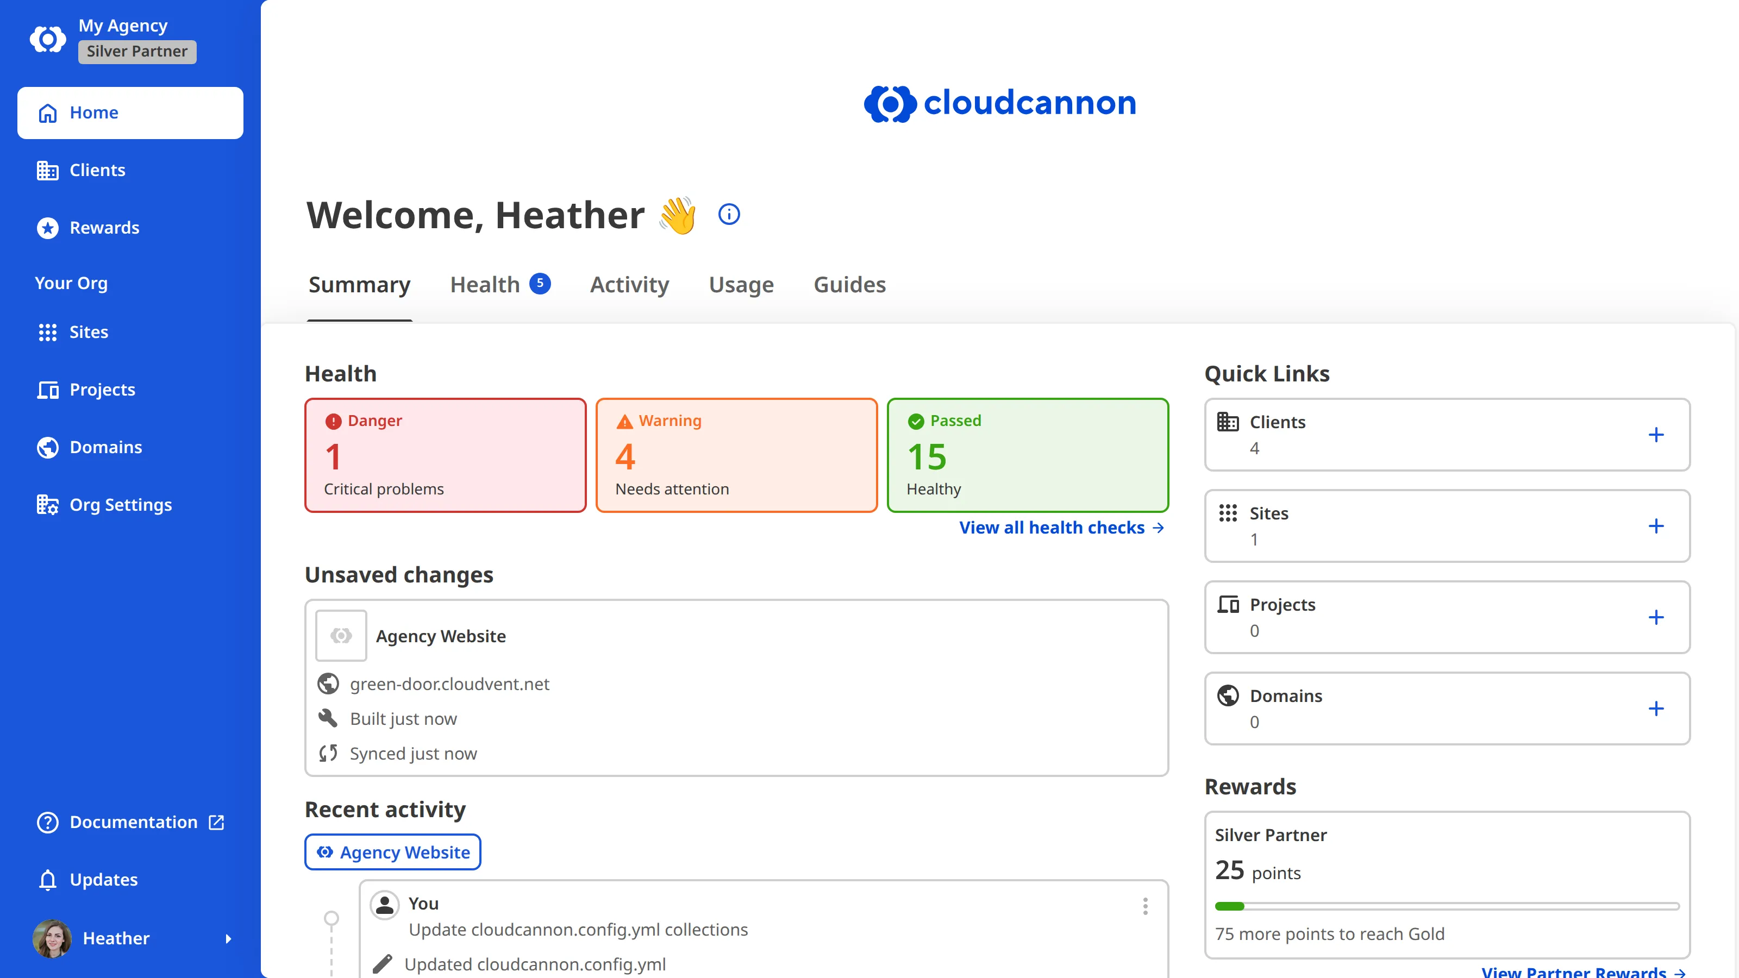Click View all health checks link
The height and width of the screenshot is (978, 1739).
coord(1062,528)
